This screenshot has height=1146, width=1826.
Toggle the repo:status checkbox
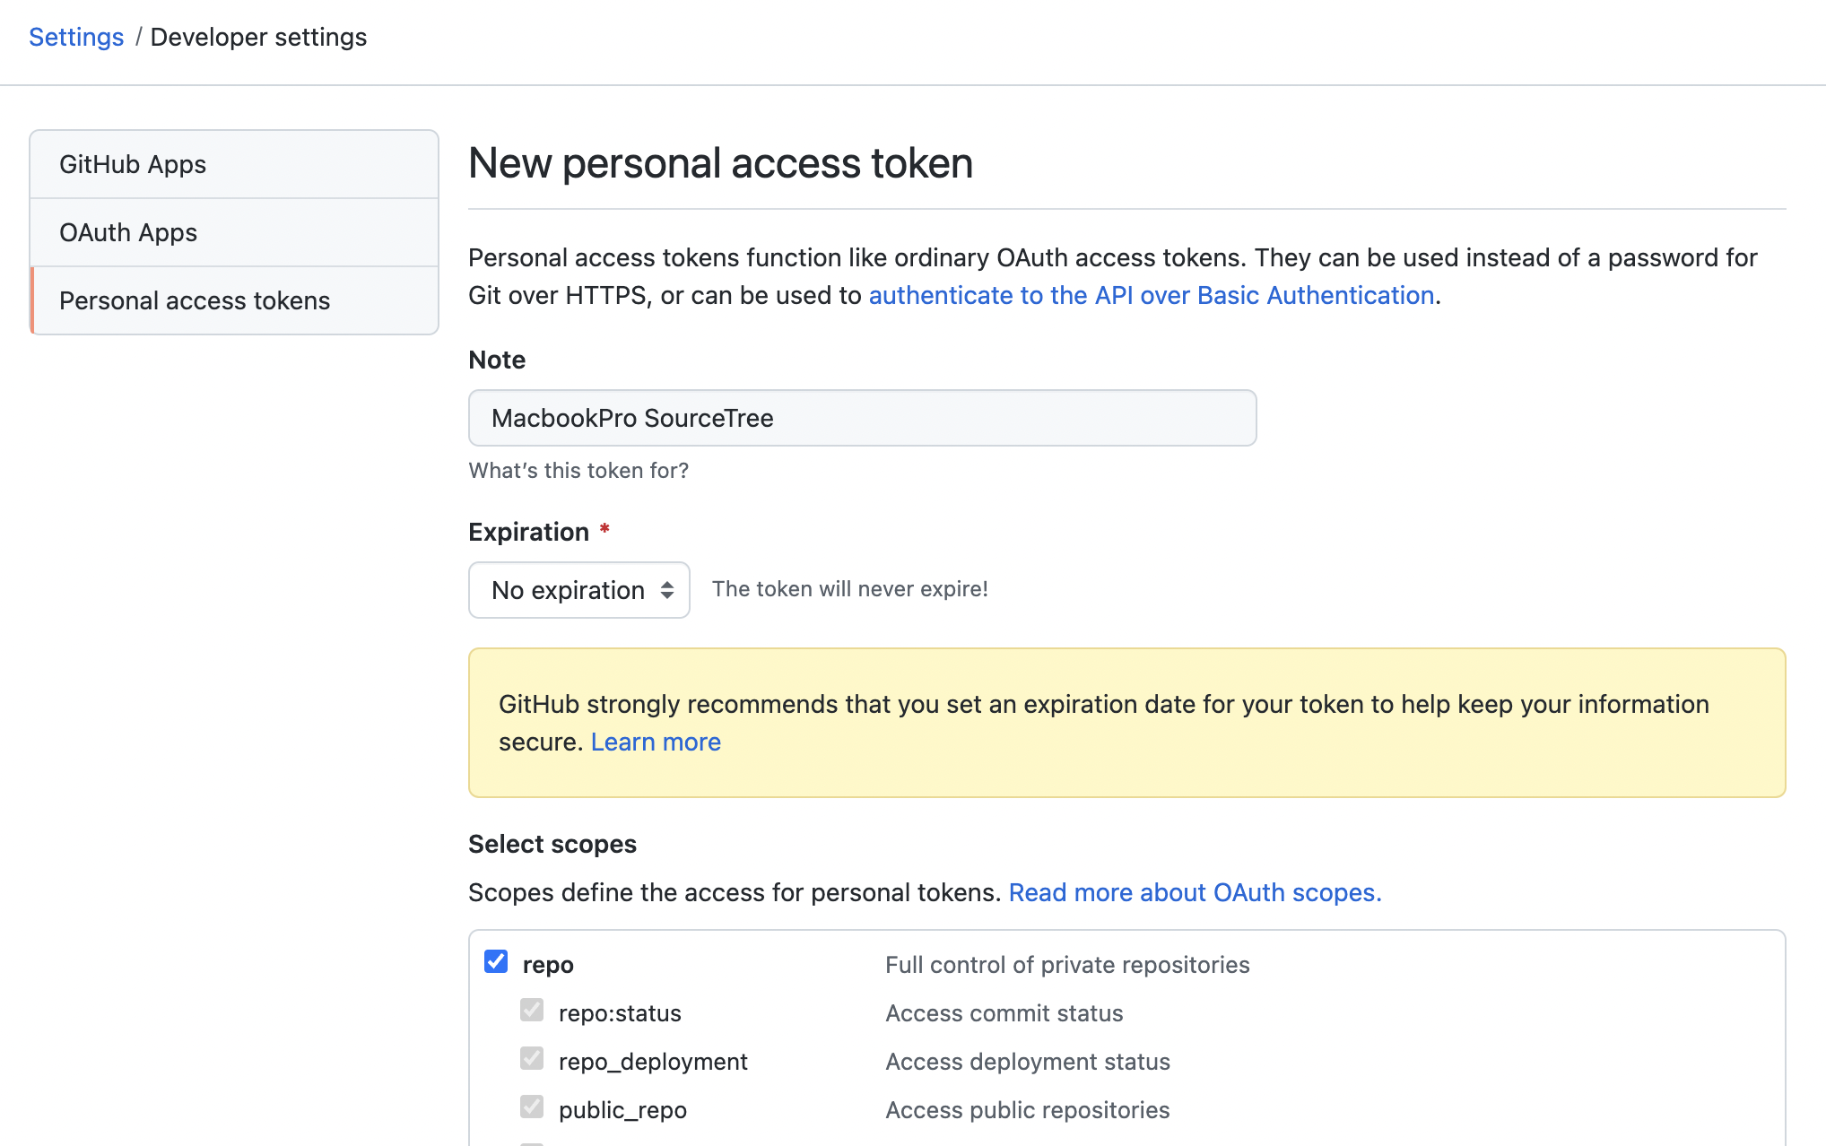tap(532, 1011)
